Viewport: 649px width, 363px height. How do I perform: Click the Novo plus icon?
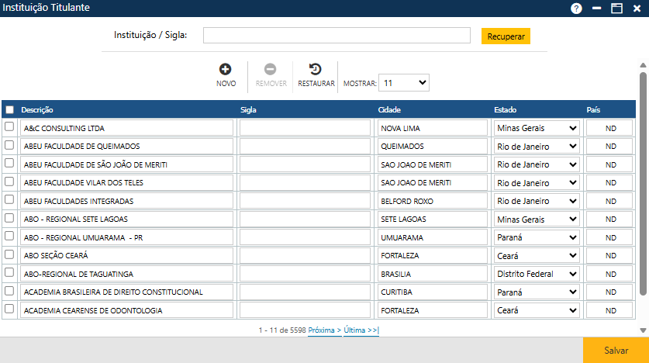tap(226, 70)
